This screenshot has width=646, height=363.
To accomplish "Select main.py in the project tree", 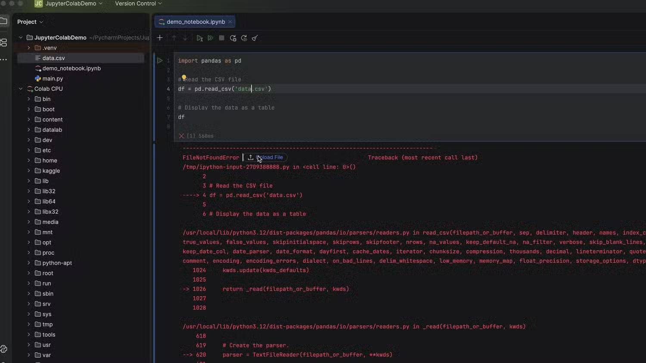I will (x=53, y=78).
